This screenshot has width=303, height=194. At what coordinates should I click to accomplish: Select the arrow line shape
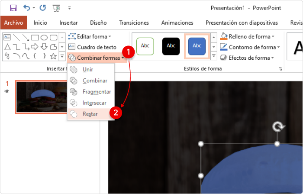point(26,37)
